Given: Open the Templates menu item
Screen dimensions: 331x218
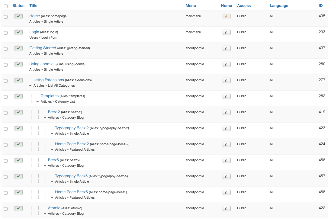Looking at the screenshot, I should [x=50, y=96].
